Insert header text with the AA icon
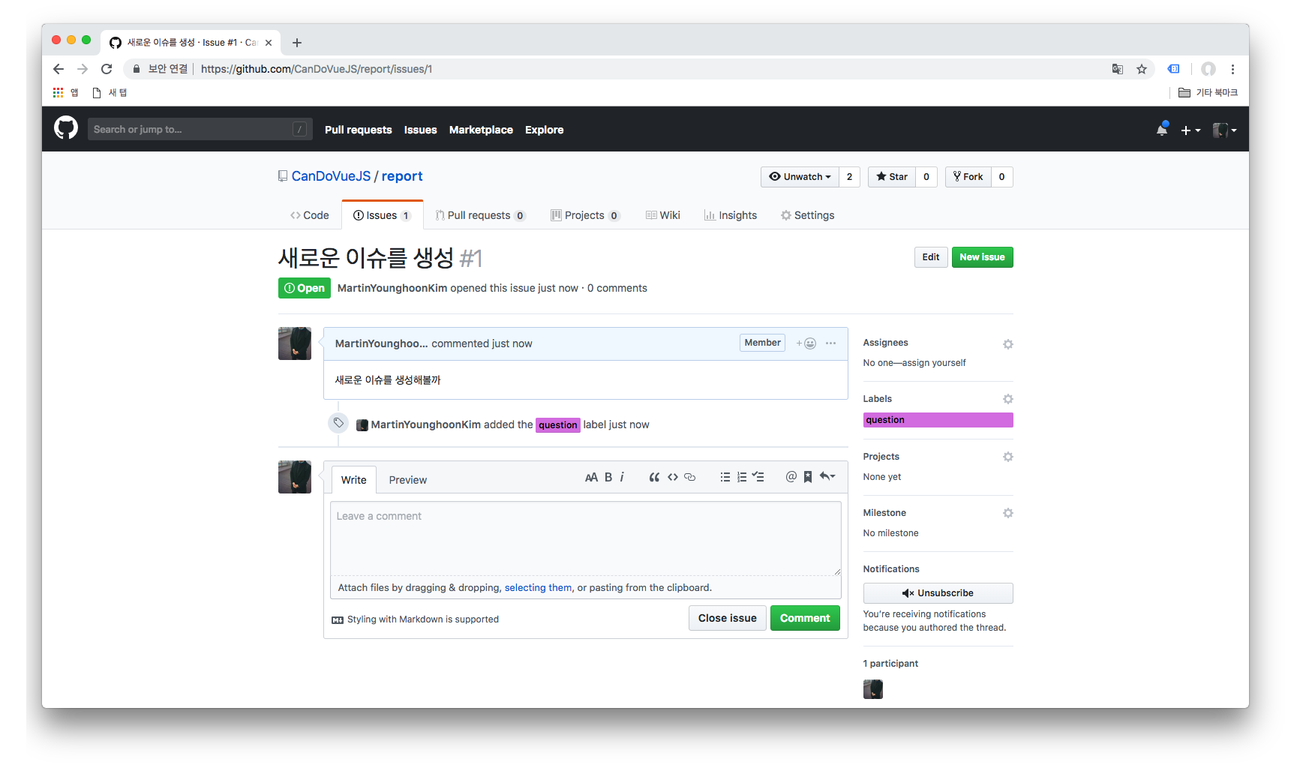This screenshot has height=768, width=1291. [x=591, y=477]
